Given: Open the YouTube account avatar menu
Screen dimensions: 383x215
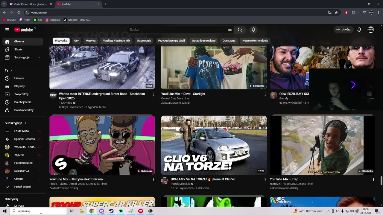Looking at the screenshot, I should [371, 30].
